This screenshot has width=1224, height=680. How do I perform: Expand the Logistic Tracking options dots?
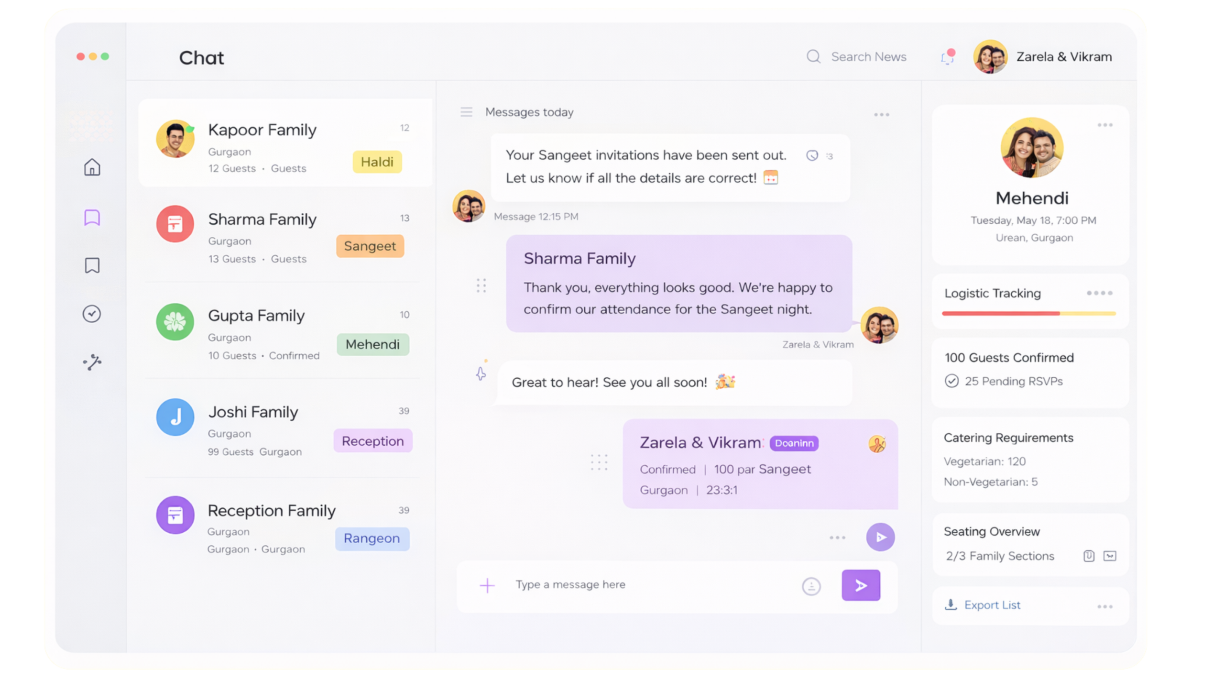(1099, 293)
